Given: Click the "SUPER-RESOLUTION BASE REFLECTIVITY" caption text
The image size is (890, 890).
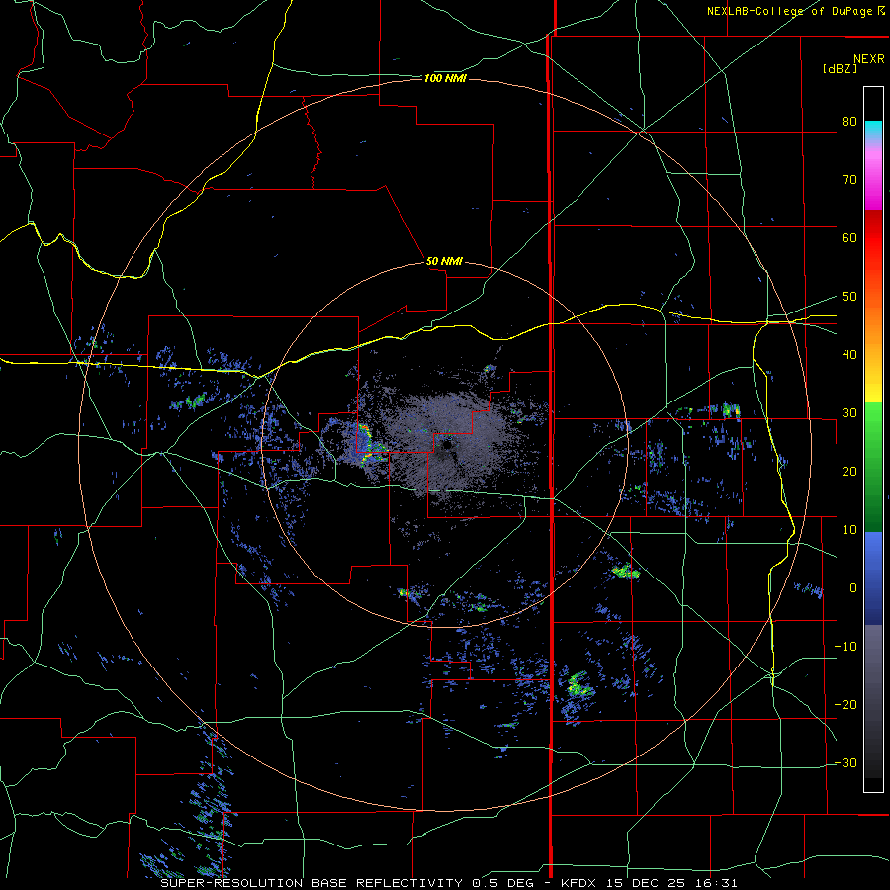Looking at the screenshot, I should tap(311, 883).
